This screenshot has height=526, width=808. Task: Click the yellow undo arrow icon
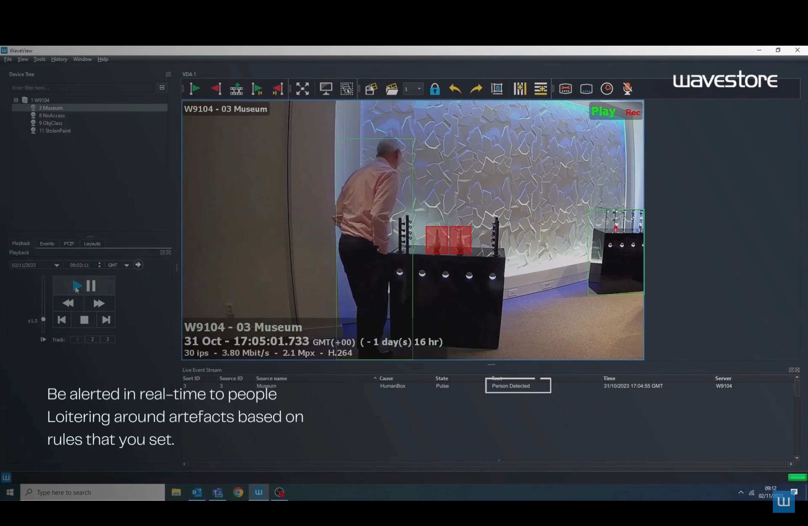pyautogui.click(x=455, y=89)
